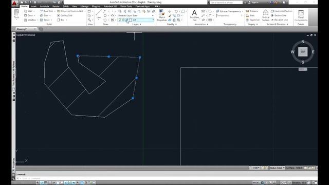Switch to the Insert ribbon tab
The image size is (329, 185).
(x=33, y=7)
